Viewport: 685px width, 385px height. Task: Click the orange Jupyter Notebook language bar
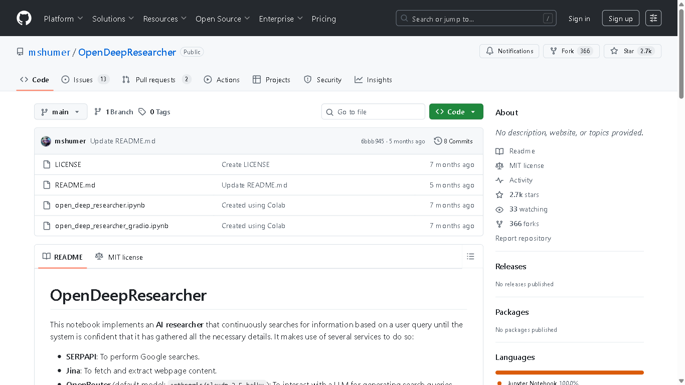tap(570, 372)
